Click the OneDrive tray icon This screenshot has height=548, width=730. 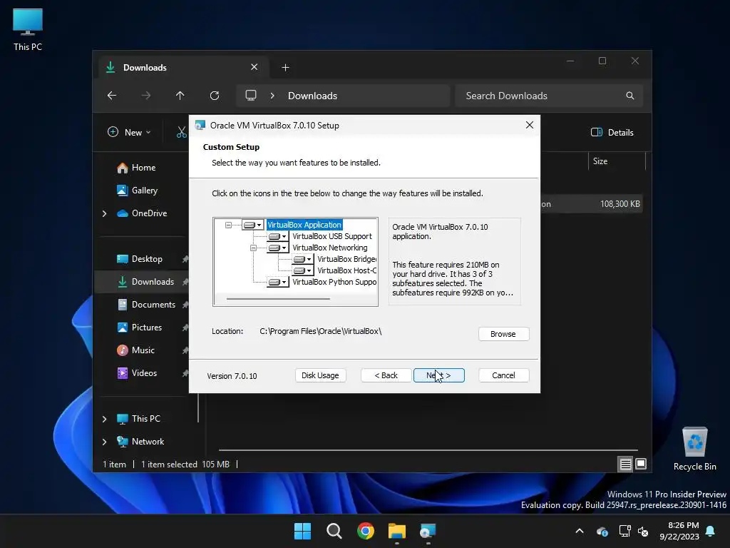tap(602, 531)
